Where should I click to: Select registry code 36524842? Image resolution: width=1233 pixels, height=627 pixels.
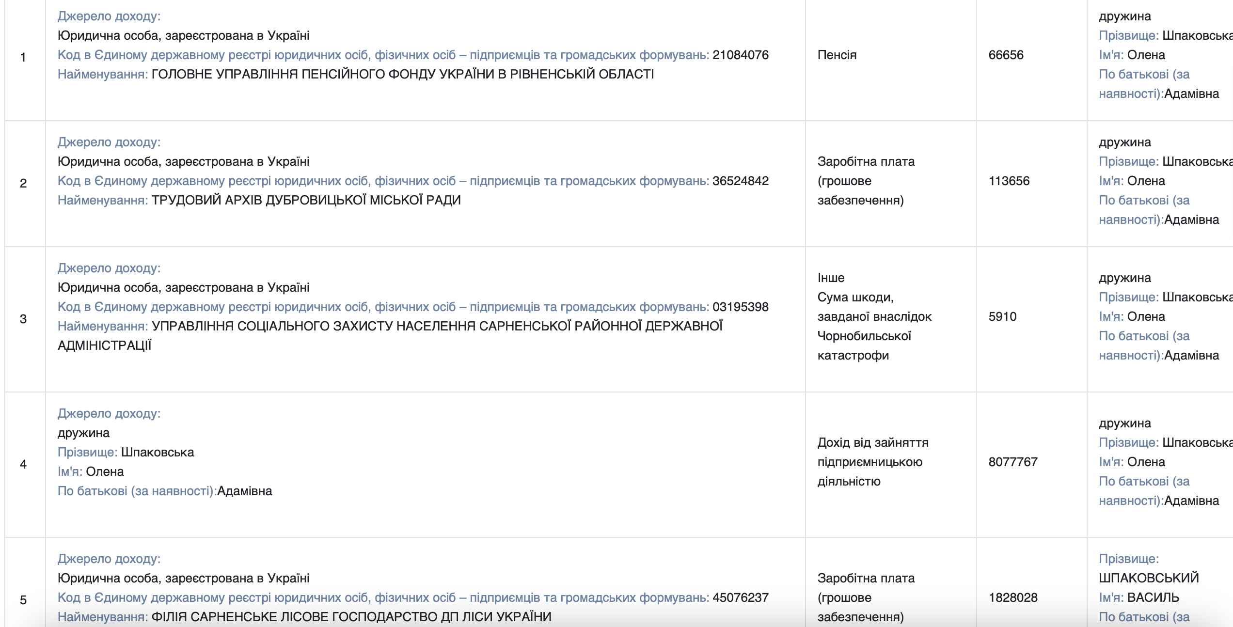click(x=740, y=181)
